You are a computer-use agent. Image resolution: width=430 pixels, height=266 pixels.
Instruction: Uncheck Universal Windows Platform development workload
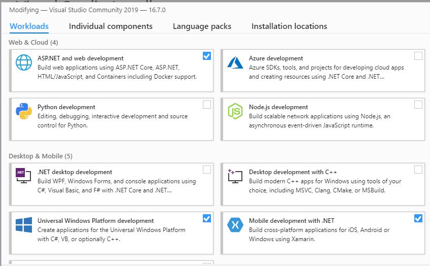[x=207, y=218]
